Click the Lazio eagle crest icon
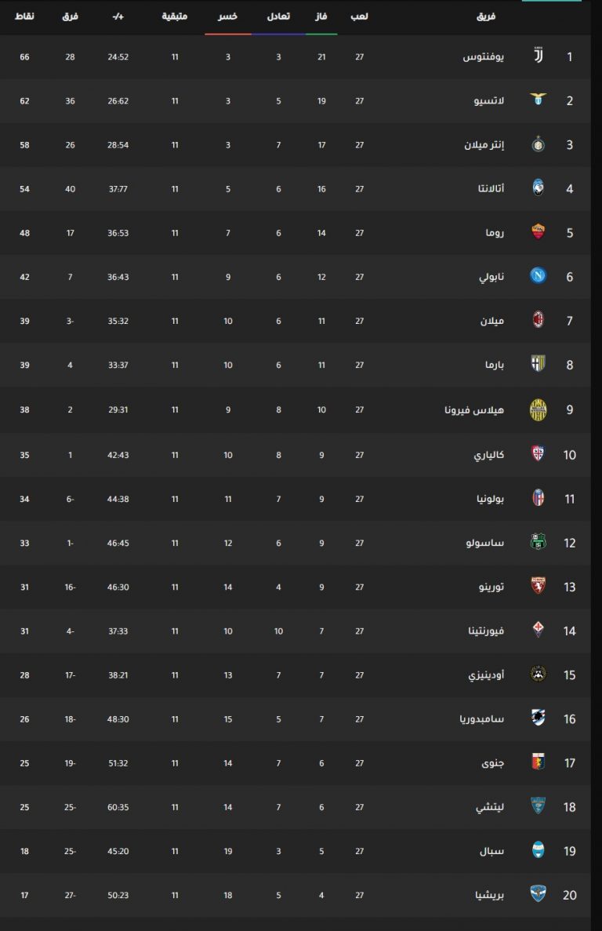602x931 pixels. click(x=538, y=100)
